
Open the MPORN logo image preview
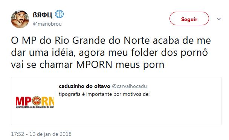(35, 102)
